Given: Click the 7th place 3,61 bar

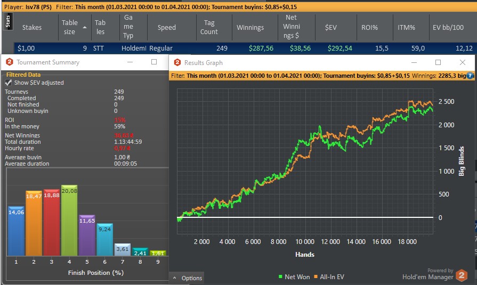Looking at the screenshot, I should point(122,249).
